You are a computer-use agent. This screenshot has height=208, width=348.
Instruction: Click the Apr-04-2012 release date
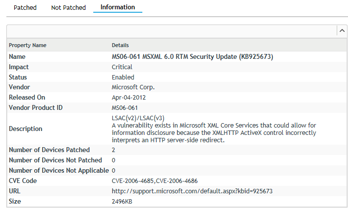click(129, 98)
